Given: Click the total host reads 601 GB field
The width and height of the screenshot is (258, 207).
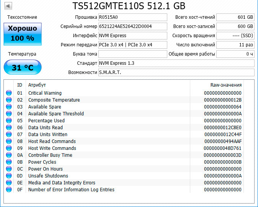Looking at the screenshot, I should coord(235,17).
